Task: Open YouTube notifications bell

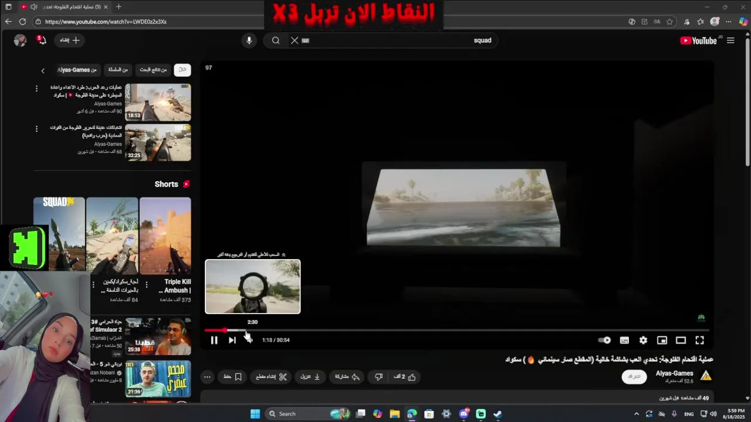Action: [42, 40]
